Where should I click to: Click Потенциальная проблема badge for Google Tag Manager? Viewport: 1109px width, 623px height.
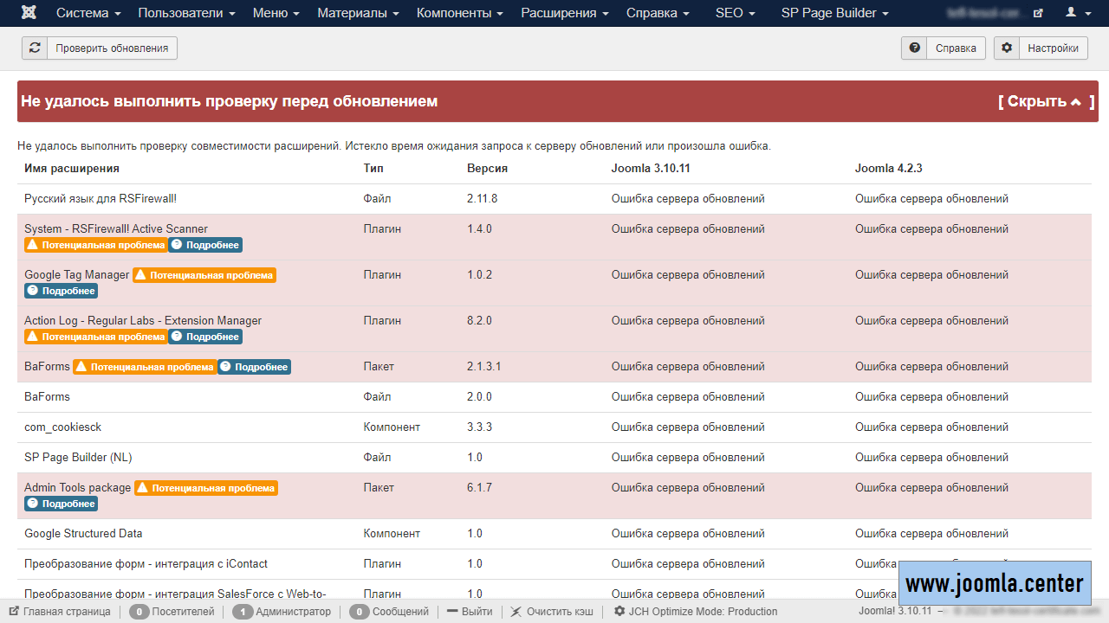[x=204, y=275]
